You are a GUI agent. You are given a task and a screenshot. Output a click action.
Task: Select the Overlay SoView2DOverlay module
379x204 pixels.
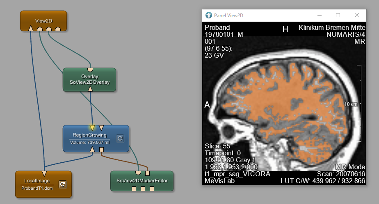(x=89, y=80)
